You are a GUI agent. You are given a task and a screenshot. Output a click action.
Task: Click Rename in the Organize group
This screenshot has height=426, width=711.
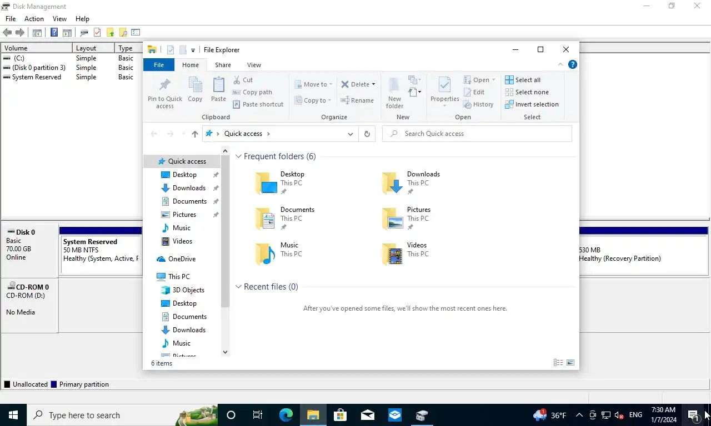coord(357,100)
